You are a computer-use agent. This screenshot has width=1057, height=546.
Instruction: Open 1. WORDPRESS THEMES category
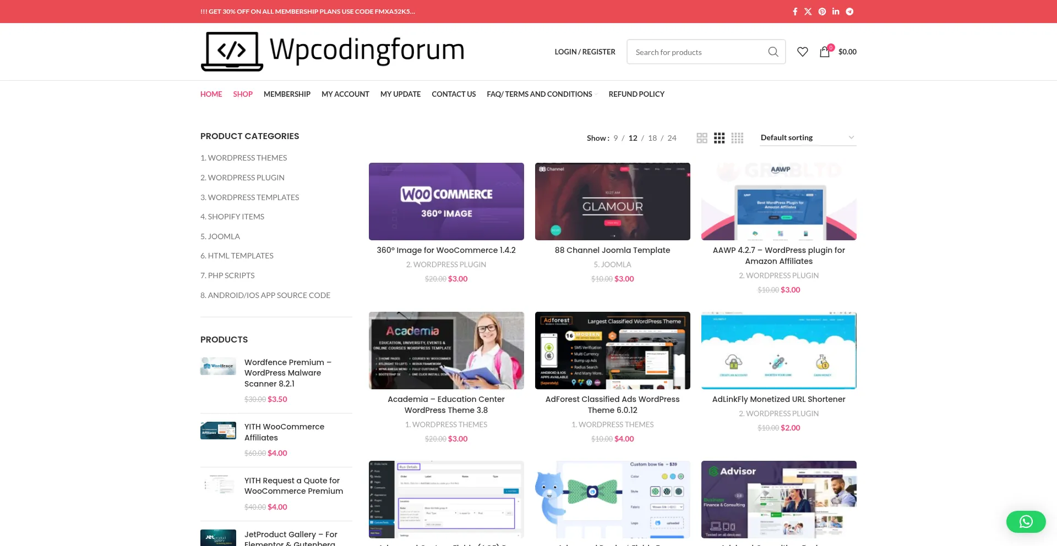point(243,158)
